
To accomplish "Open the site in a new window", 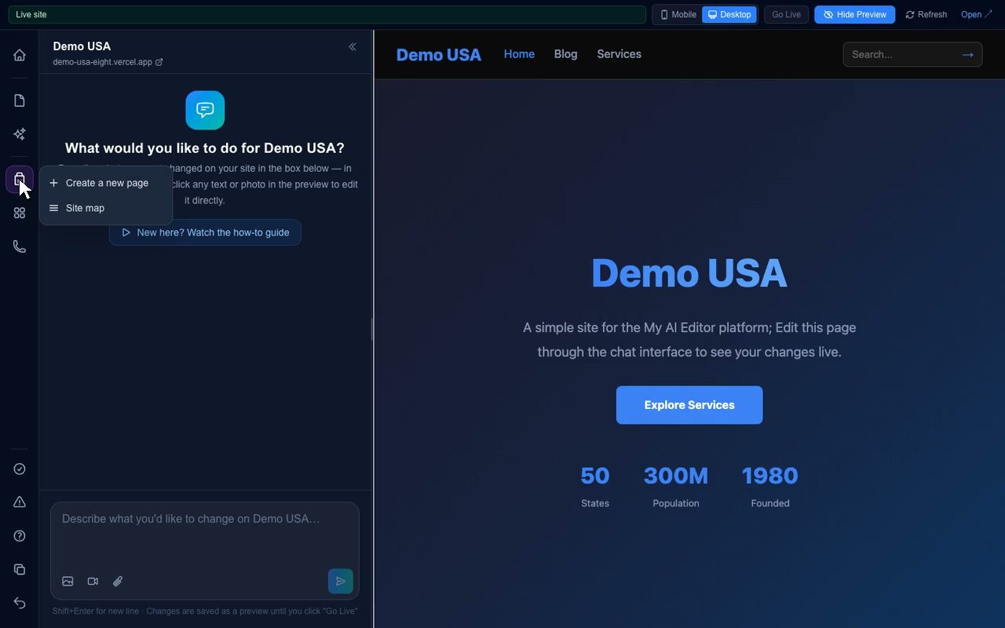I will pyautogui.click(x=977, y=15).
